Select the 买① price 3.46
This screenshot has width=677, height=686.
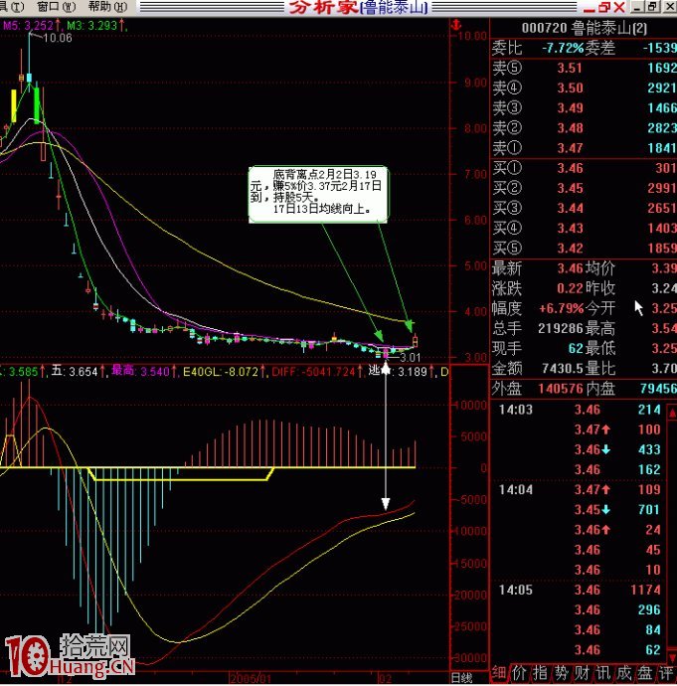pos(570,168)
